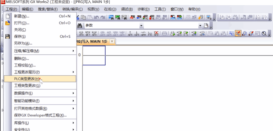Click the contact comment edit icon with green pencil
Image resolution: width=273 pixels, height=131 pixels.
pos(173,33)
